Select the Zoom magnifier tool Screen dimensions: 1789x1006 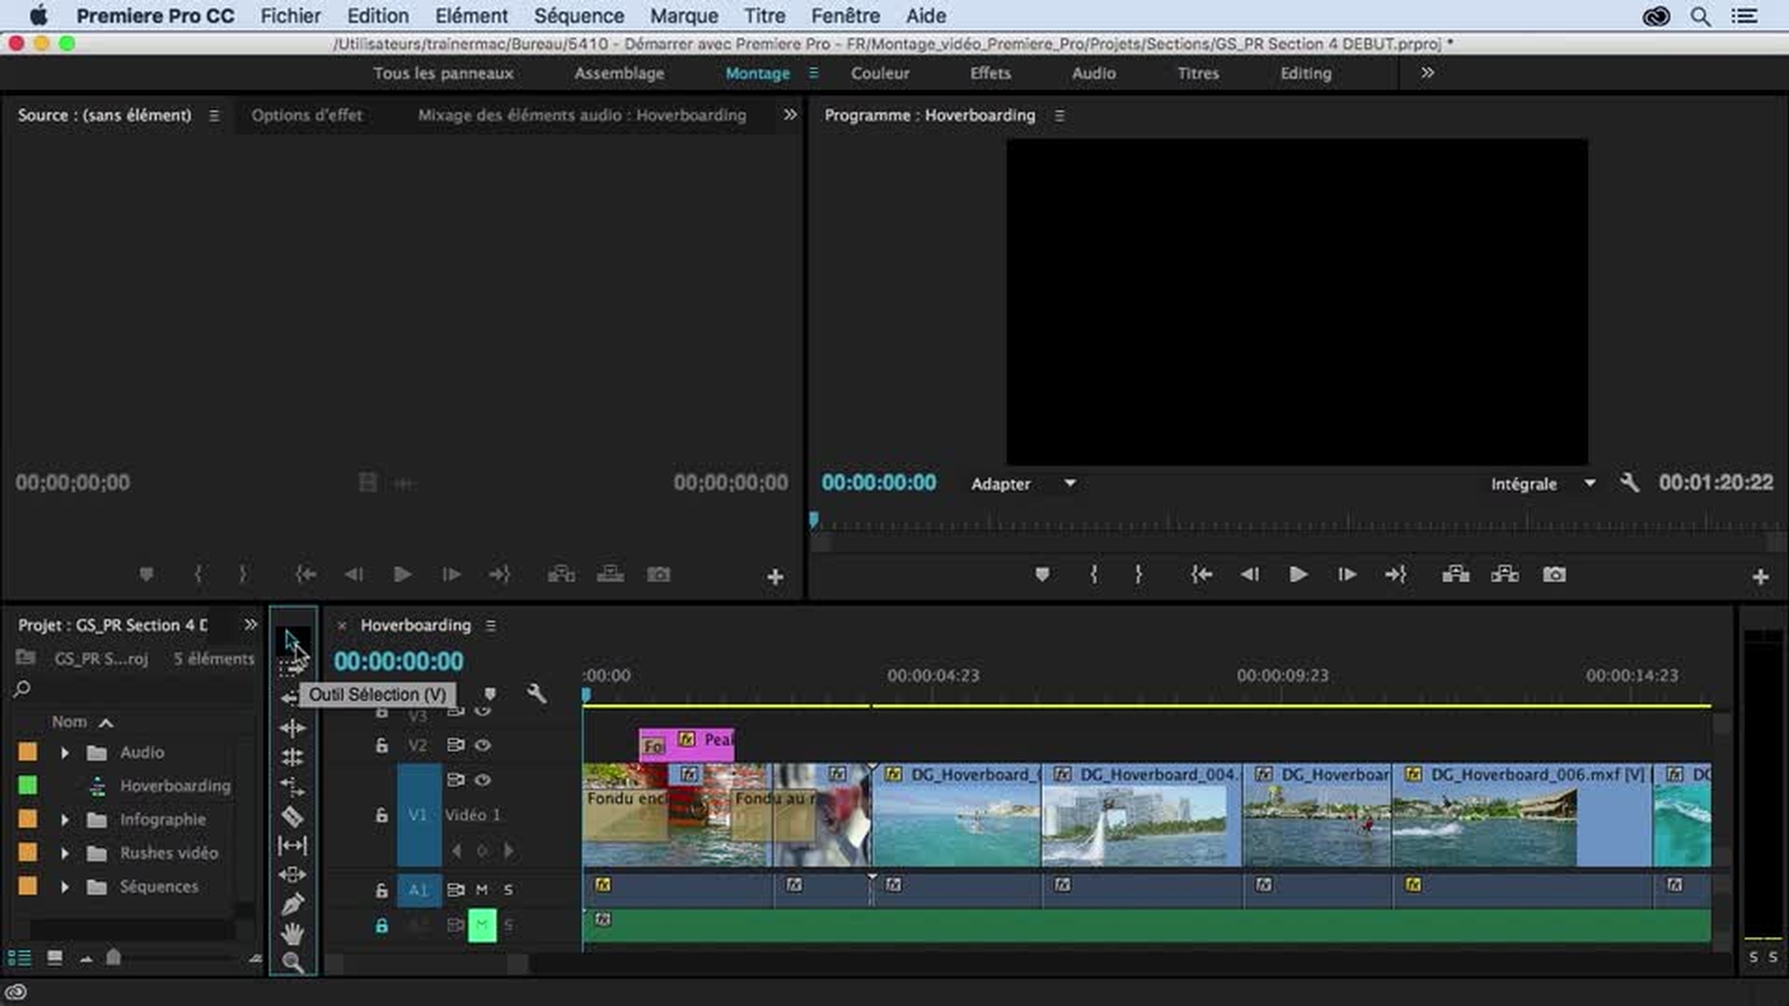[x=292, y=962]
